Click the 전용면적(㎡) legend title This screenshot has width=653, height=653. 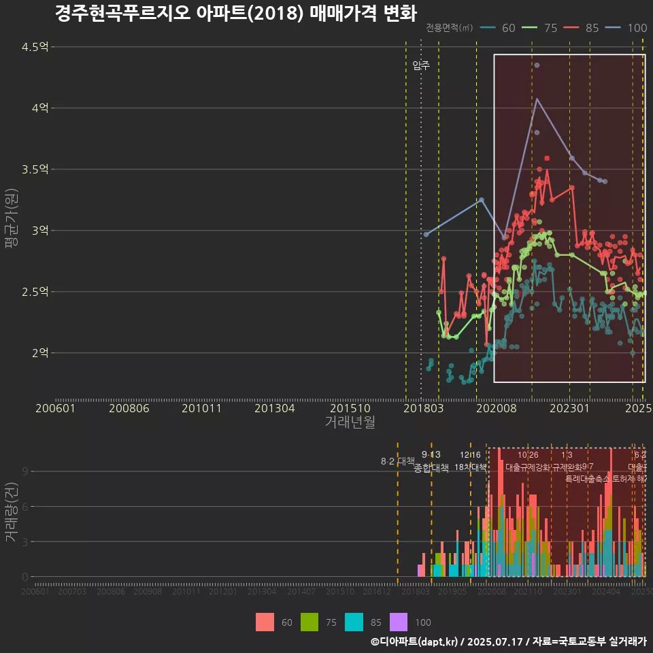[x=450, y=28]
